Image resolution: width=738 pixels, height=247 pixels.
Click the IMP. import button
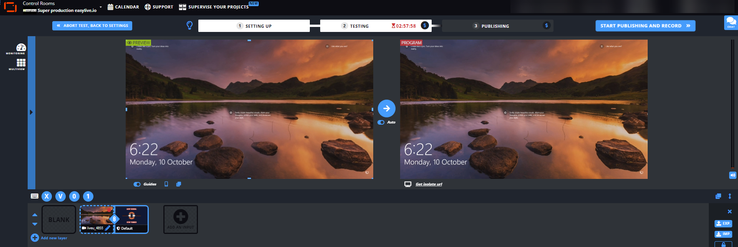click(723, 234)
